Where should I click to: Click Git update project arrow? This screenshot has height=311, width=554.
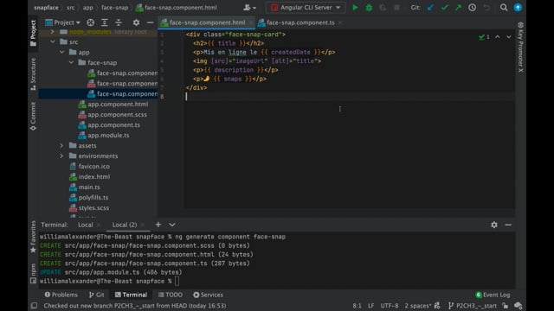coord(430,8)
